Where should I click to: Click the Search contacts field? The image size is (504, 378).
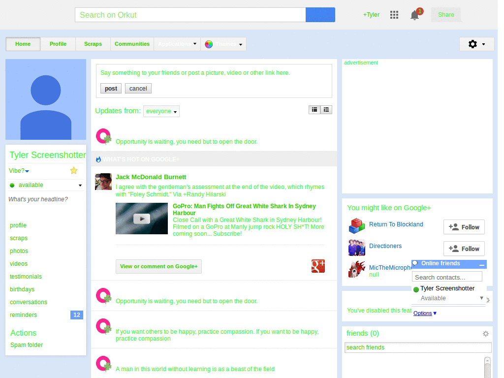pyautogui.click(x=447, y=277)
